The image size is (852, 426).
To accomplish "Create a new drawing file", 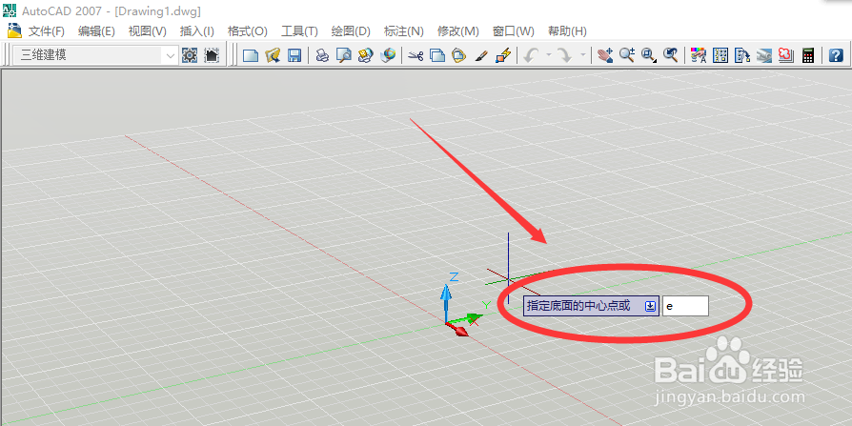I will coord(250,55).
